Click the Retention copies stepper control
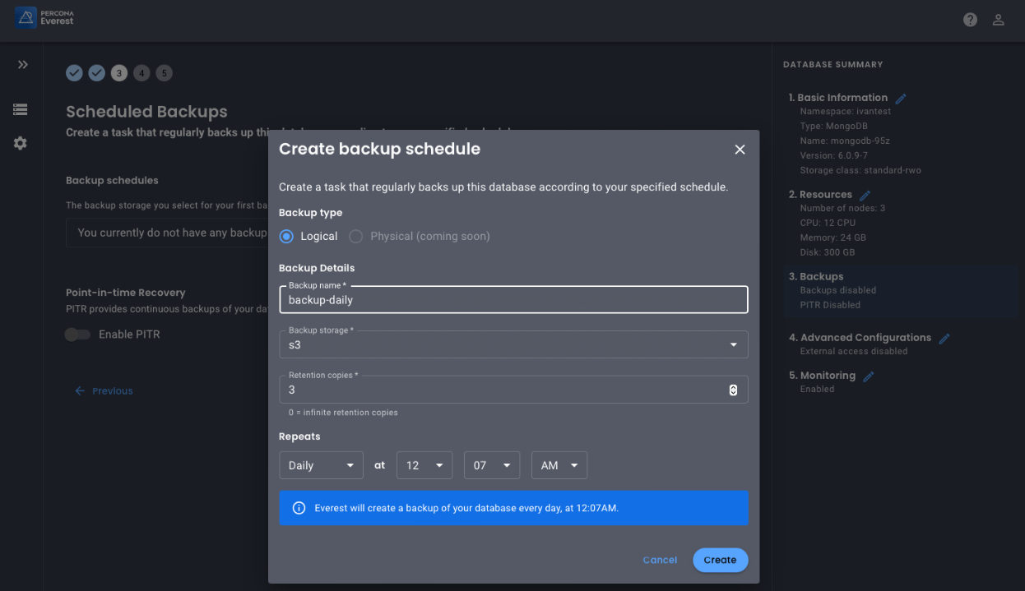The width and height of the screenshot is (1025, 591). [733, 389]
